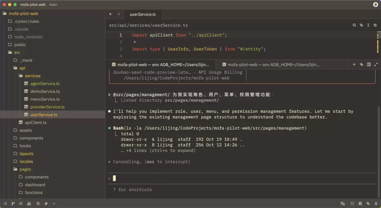The image size is (381, 208).
Task: Click the text cursor selections icon in toolbar
Action: click(368, 25)
